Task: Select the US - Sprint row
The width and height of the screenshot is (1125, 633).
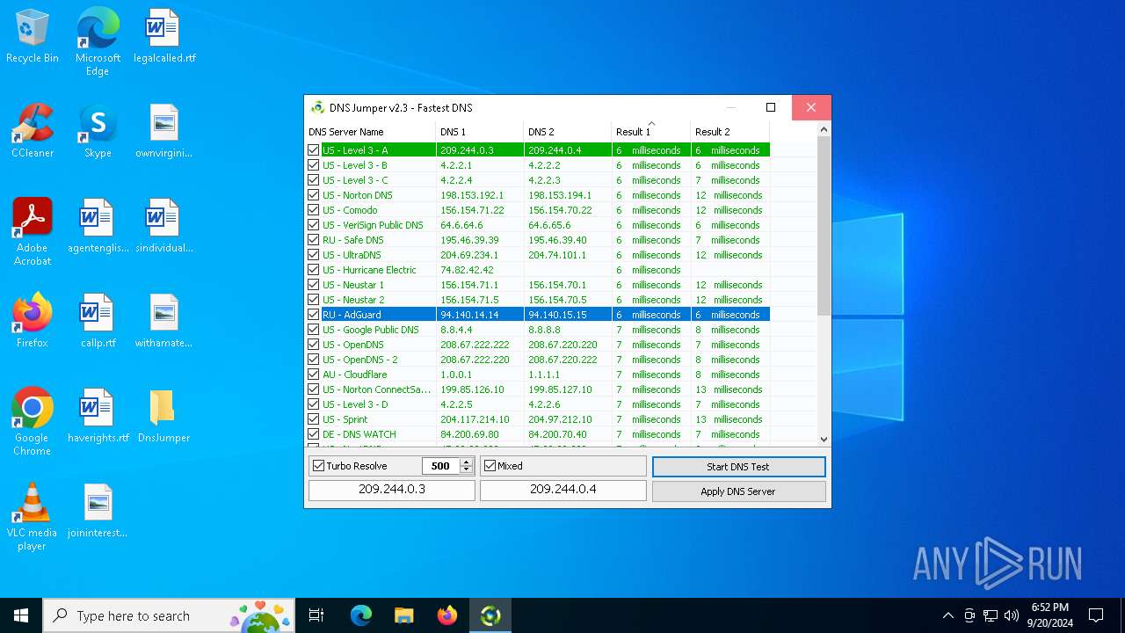Action: (537, 419)
